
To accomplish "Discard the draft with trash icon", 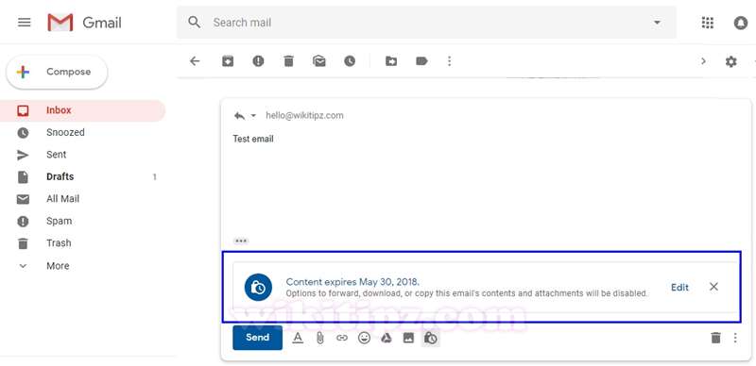I will pos(716,338).
